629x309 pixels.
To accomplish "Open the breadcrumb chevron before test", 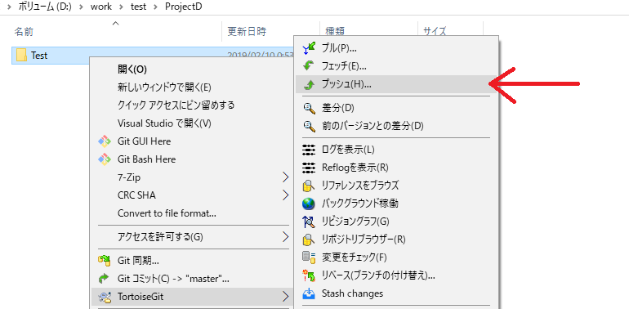I will pyautogui.click(x=122, y=7).
